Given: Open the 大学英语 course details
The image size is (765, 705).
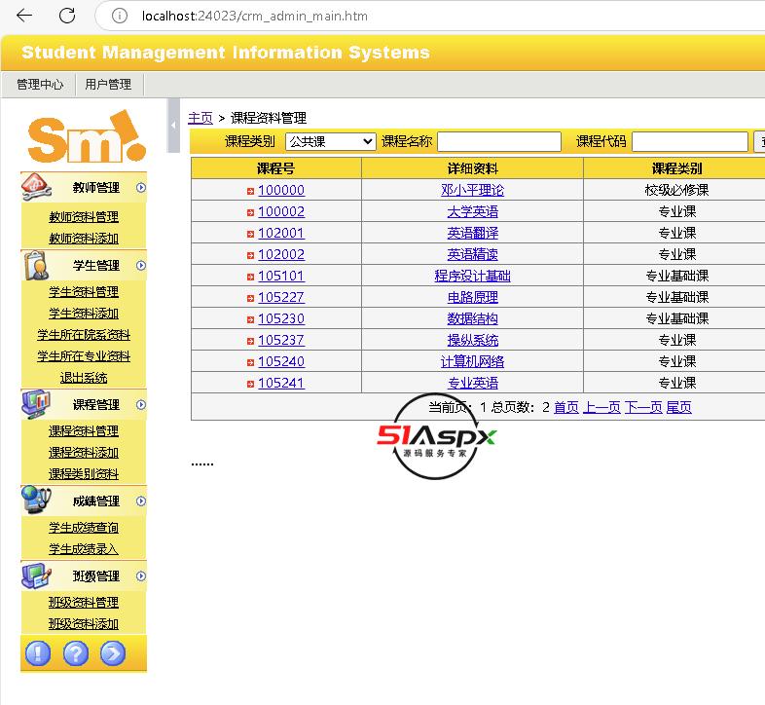Looking at the screenshot, I should 472,211.
